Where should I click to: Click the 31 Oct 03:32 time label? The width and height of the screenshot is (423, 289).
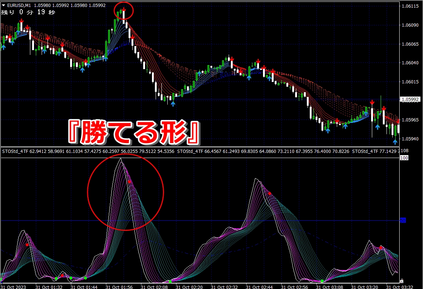(x=400, y=287)
